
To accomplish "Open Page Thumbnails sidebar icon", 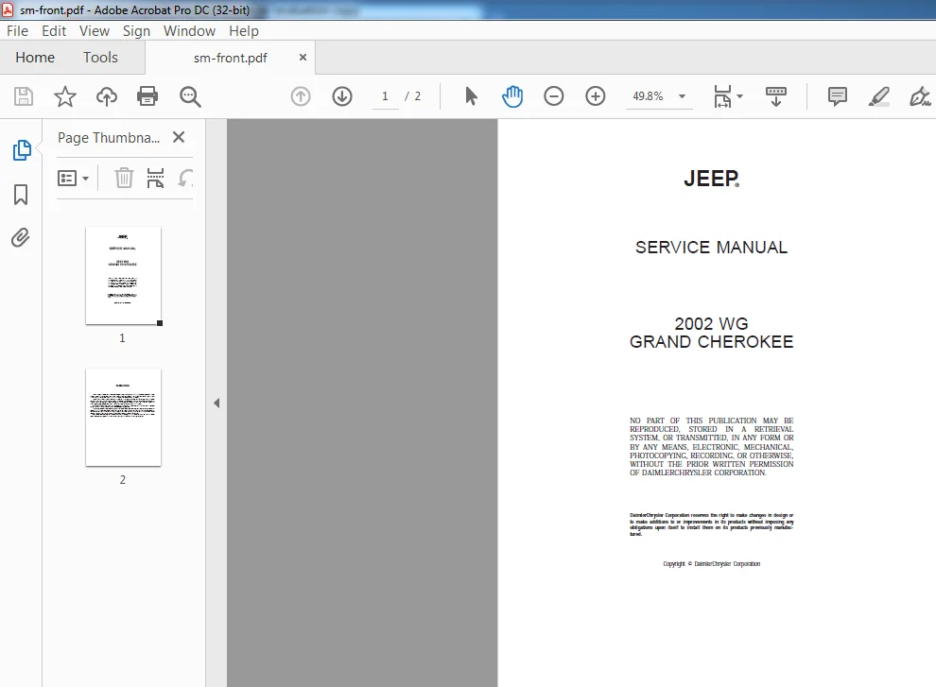I will point(22,150).
